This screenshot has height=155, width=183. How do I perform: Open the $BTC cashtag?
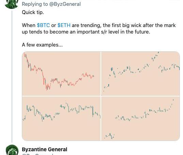[43, 25]
